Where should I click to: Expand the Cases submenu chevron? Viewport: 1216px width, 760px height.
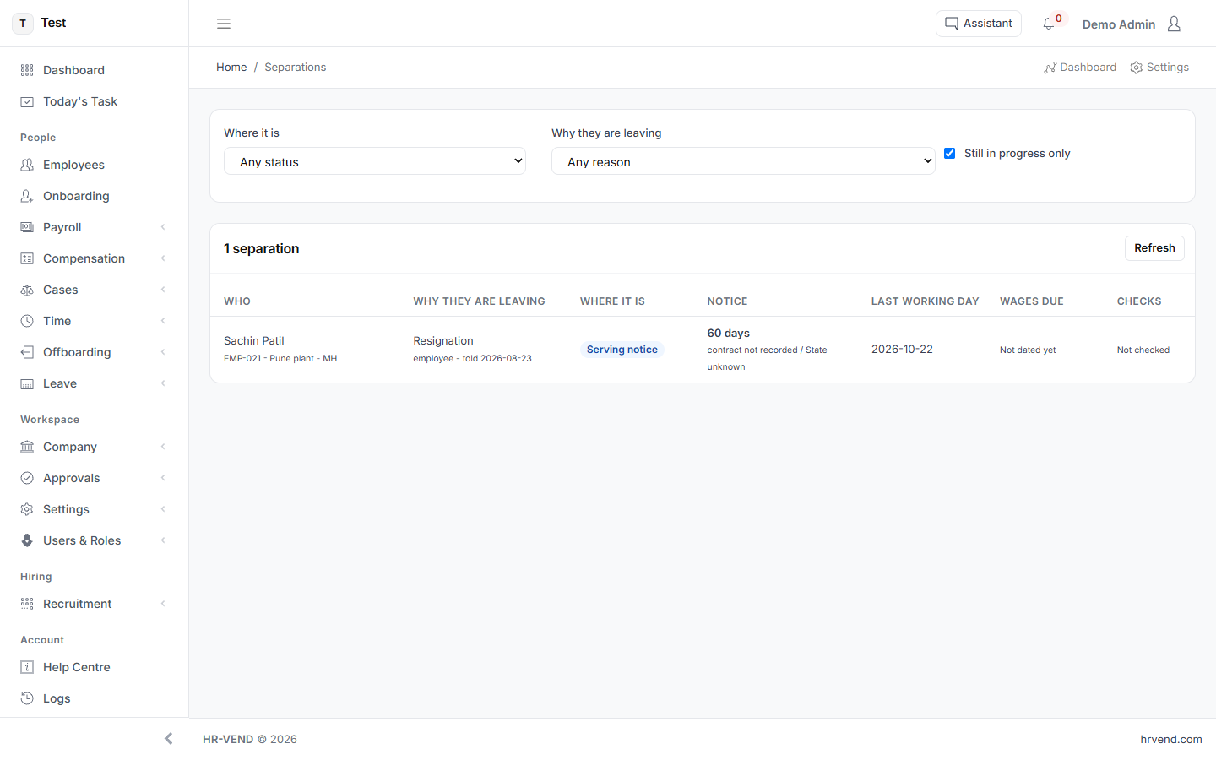(x=163, y=290)
